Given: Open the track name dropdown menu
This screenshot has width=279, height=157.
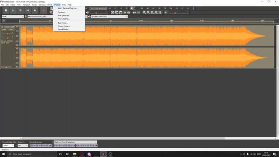Looking at the screenshot, I should (x=9, y=27).
